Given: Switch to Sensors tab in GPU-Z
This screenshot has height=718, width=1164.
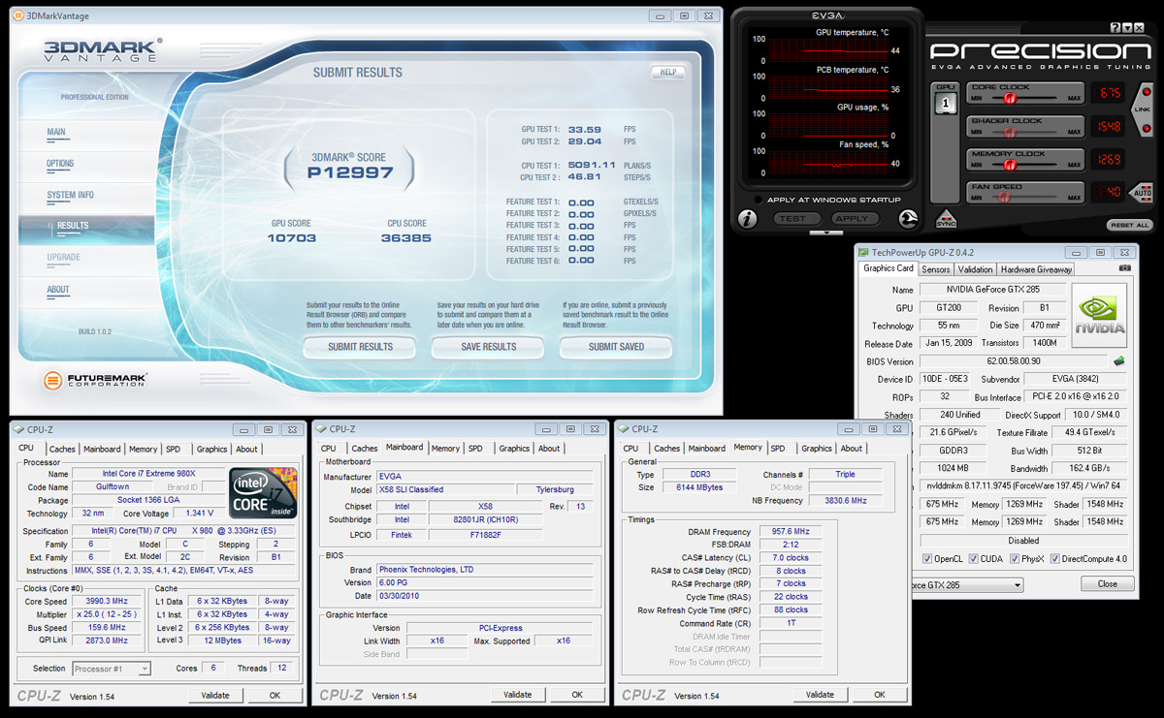Looking at the screenshot, I should [936, 269].
